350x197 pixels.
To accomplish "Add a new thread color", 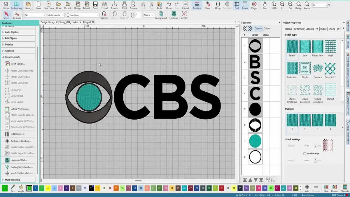I will pos(307,188).
